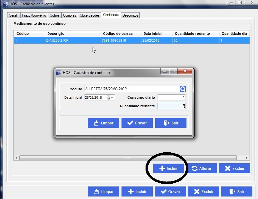The width and height of the screenshot is (258, 199).
Task: Open the Compras tab
Action: (x=70, y=15)
